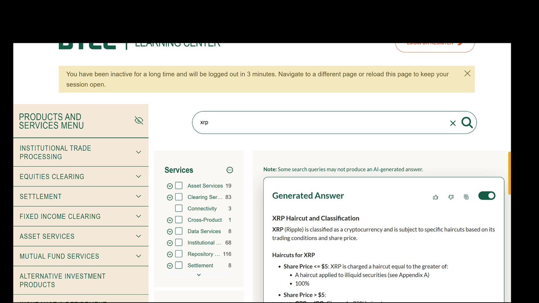This screenshot has width=539, height=303.
Task: Open the Fixed Income Clearing menu item
Action: 60,216
